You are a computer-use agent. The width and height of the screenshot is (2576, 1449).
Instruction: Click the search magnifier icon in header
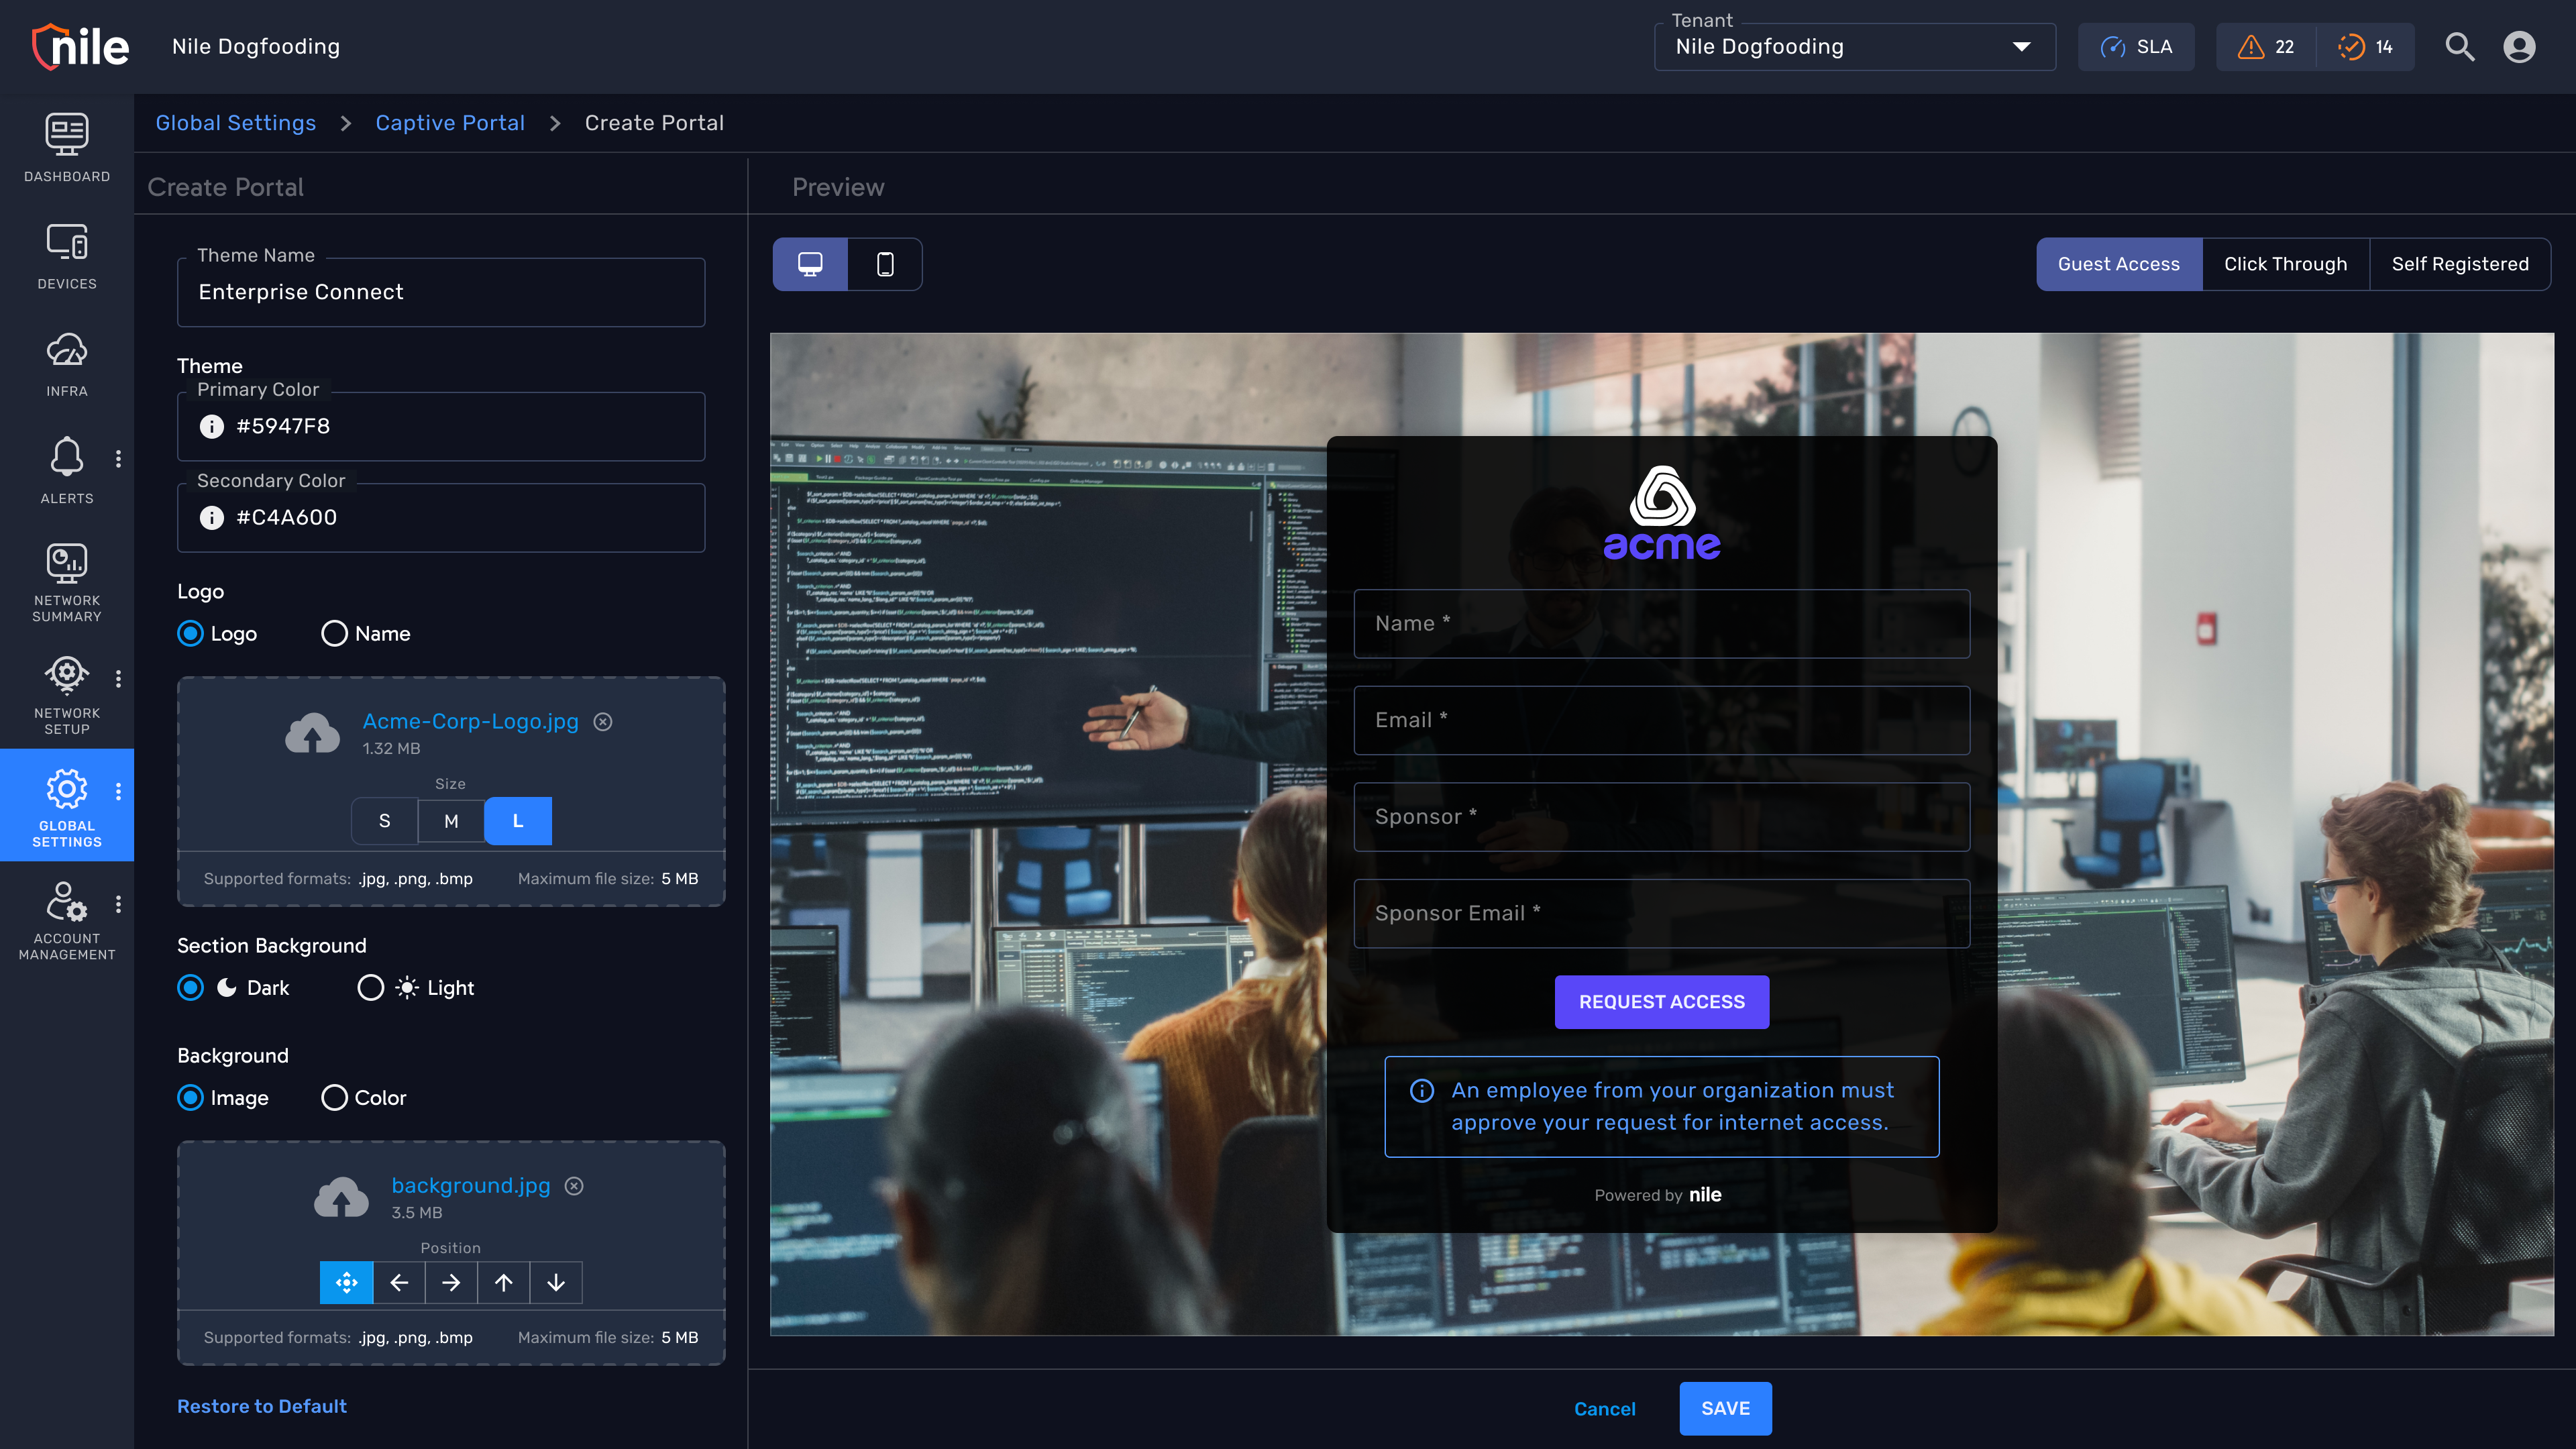click(x=2459, y=47)
